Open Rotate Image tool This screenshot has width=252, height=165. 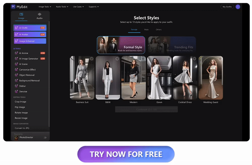21,113
